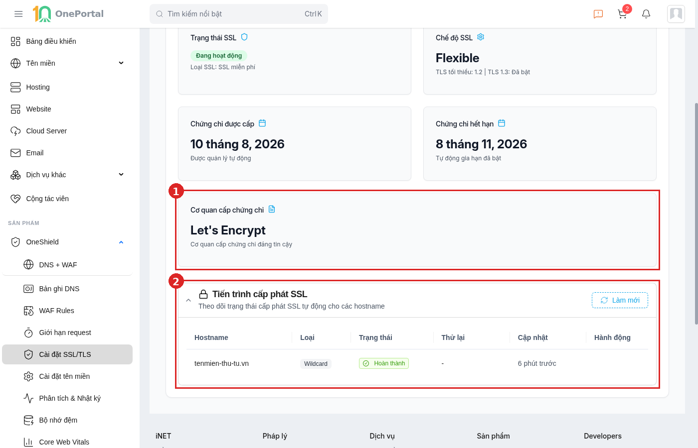Open the user avatar menu
The image size is (698, 448).
(x=676, y=14)
